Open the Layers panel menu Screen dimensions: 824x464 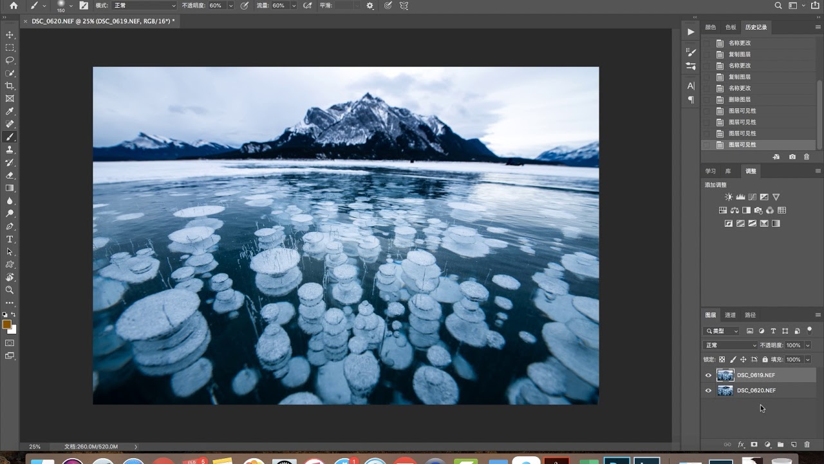pos(818,315)
